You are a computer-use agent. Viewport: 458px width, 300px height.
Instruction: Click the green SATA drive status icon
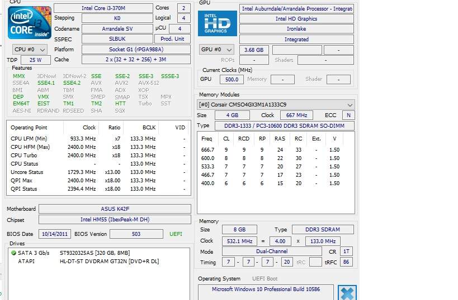(13, 253)
